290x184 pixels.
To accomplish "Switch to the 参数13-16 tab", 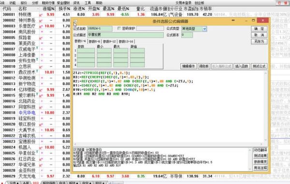I will click(126, 42).
